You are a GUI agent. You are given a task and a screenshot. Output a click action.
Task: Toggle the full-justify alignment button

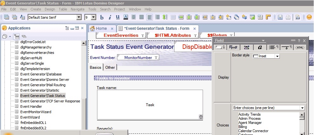[x=141, y=17]
